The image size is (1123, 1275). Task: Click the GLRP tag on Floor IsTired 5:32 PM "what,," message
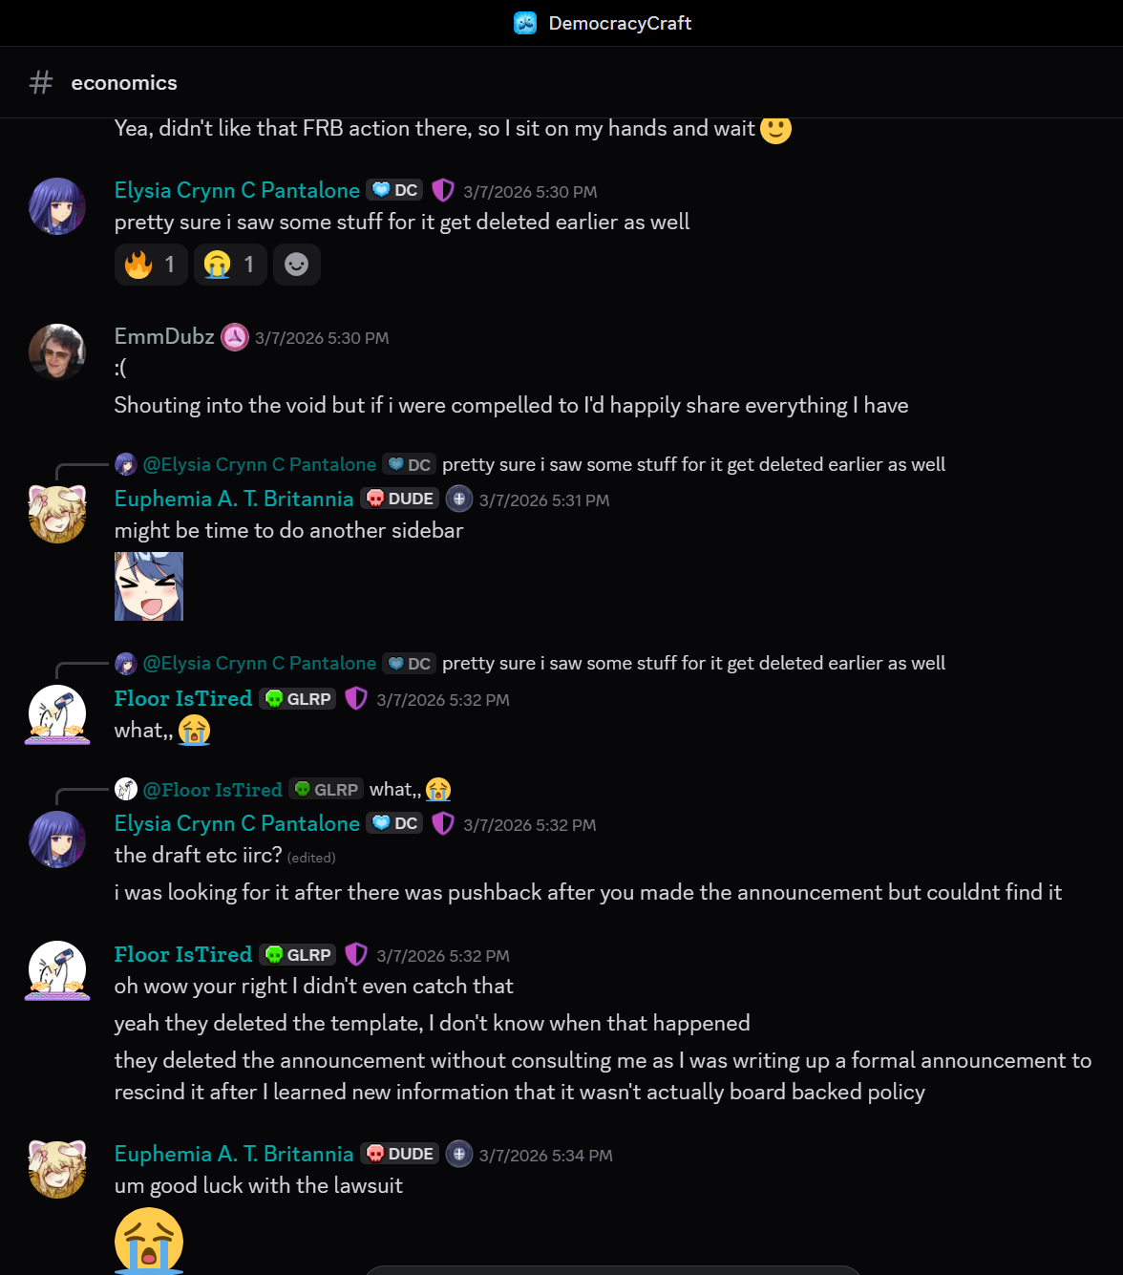pyautogui.click(x=298, y=699)
